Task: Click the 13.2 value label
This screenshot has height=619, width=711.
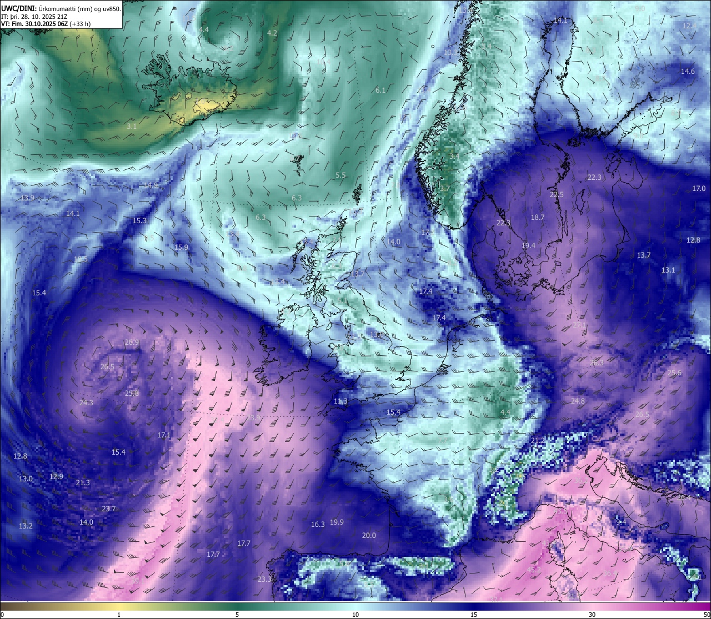Action: (x=26, y=526)
